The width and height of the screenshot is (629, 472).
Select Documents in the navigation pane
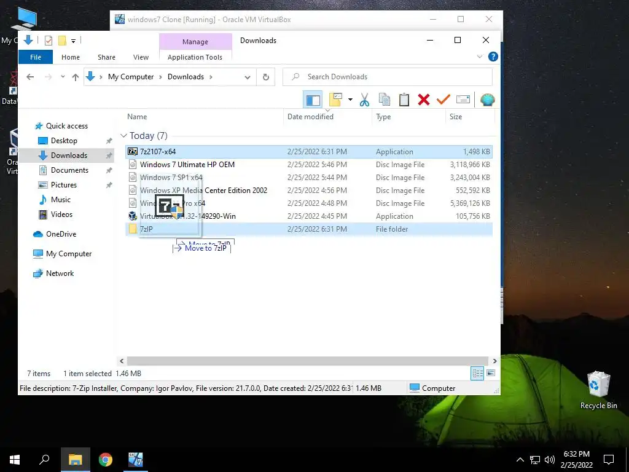69,170
